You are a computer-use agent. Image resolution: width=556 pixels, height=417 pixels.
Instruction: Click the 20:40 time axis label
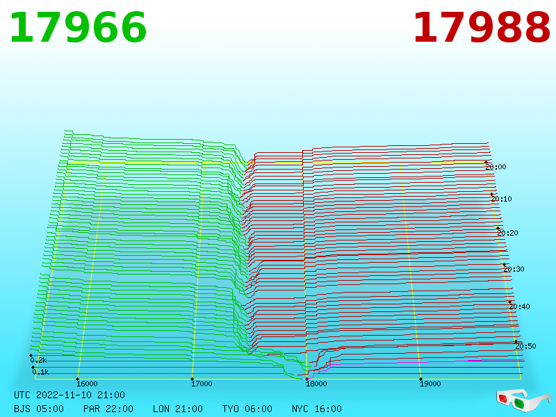(519, 306)
